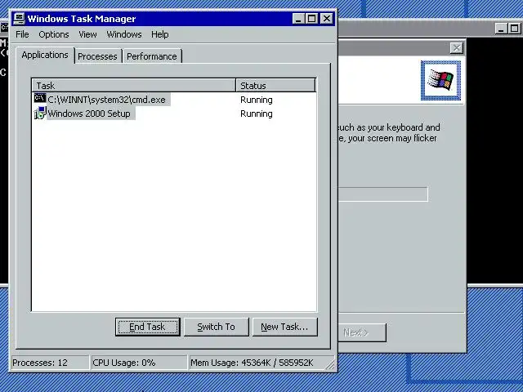Select the cmd.exe task row

174,100
